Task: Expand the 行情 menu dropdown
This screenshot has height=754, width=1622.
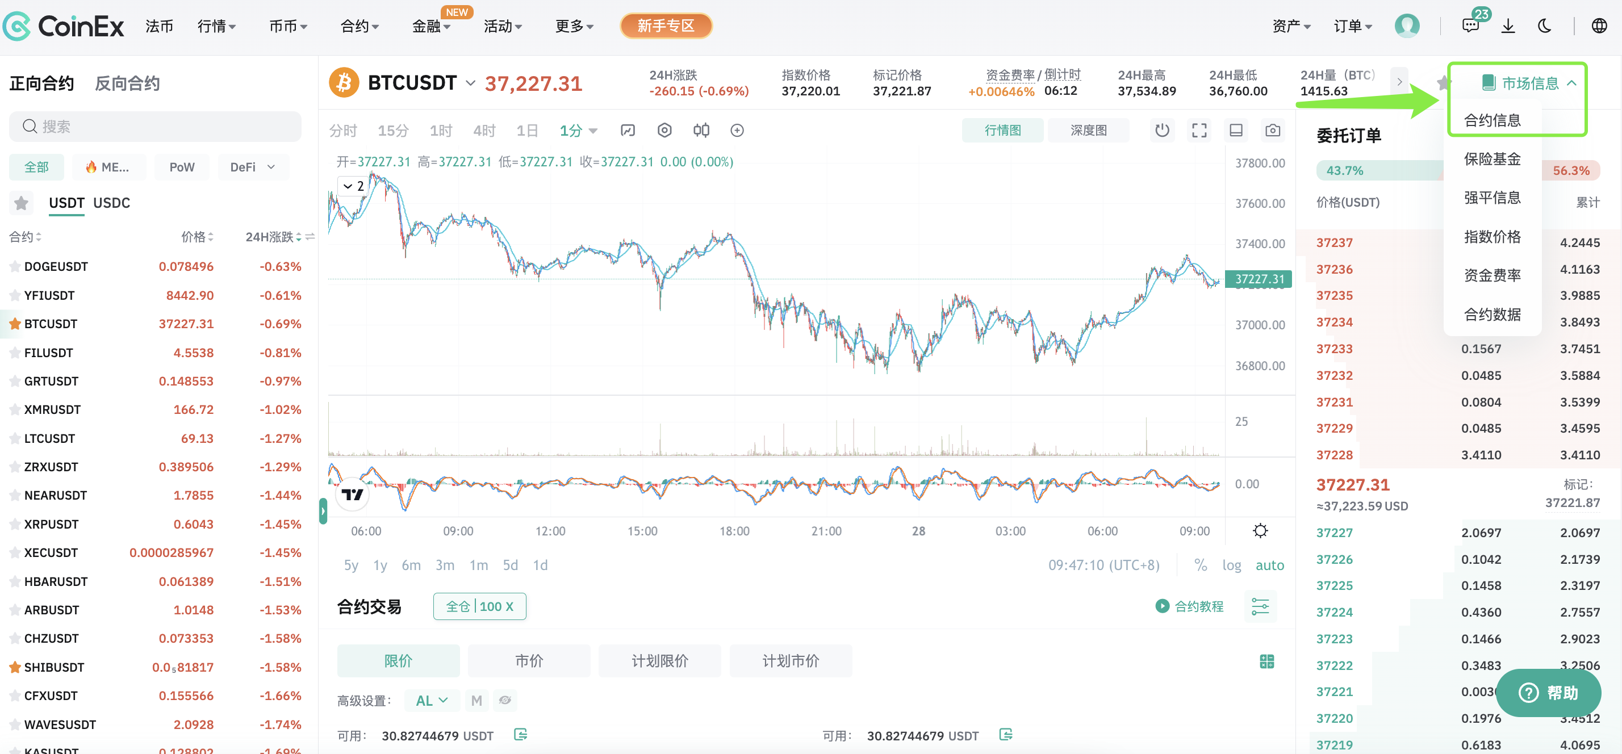Action: (x=216, y=26)
